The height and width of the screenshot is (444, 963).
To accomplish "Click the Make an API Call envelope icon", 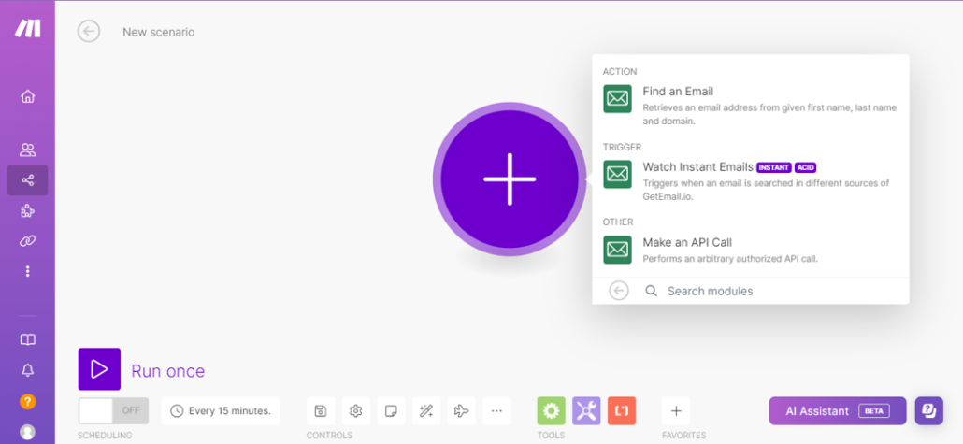I will (x=617, y=250).
